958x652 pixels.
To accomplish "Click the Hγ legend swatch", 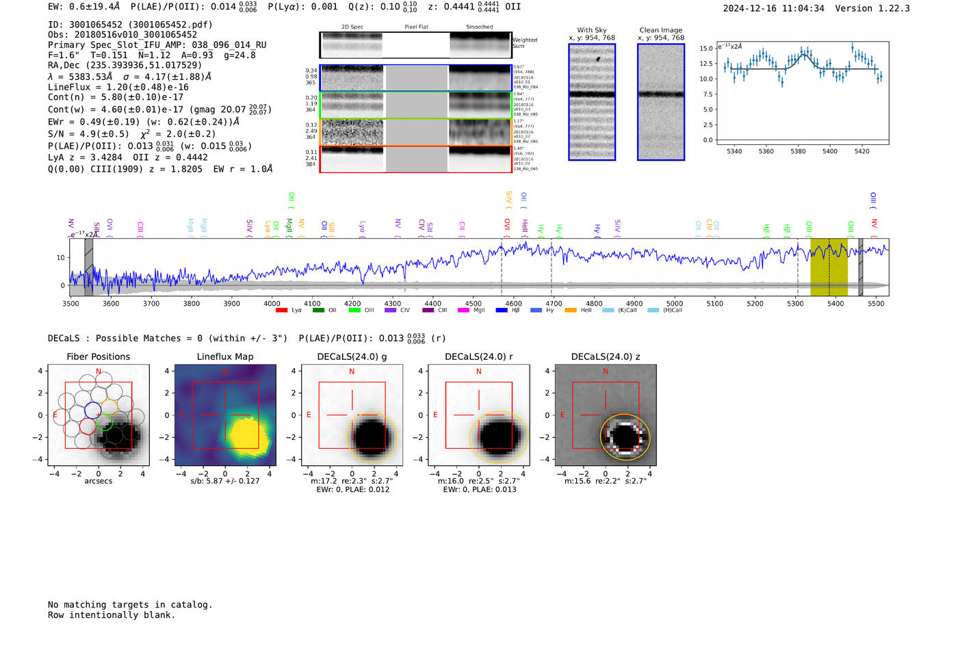I will point(536,311).
